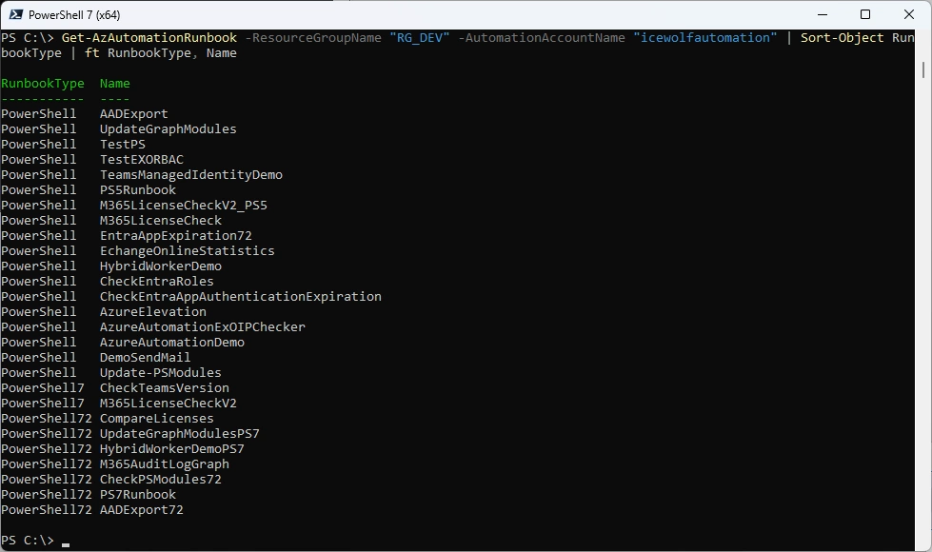
Task: Click the UpdateGraphModules runbook name
Action: [x=169, y=129]
